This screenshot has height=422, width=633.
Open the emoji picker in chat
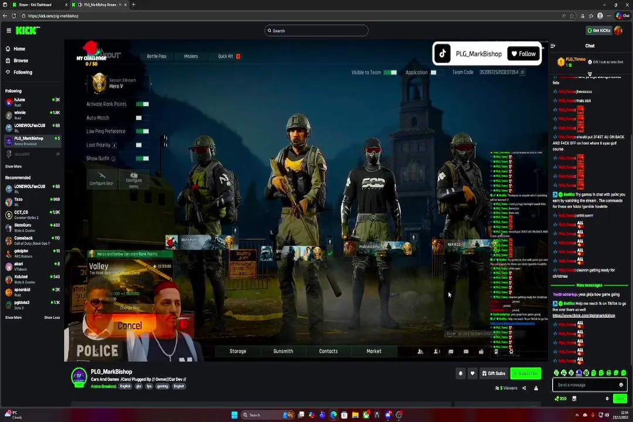click(x=621, y=385)
